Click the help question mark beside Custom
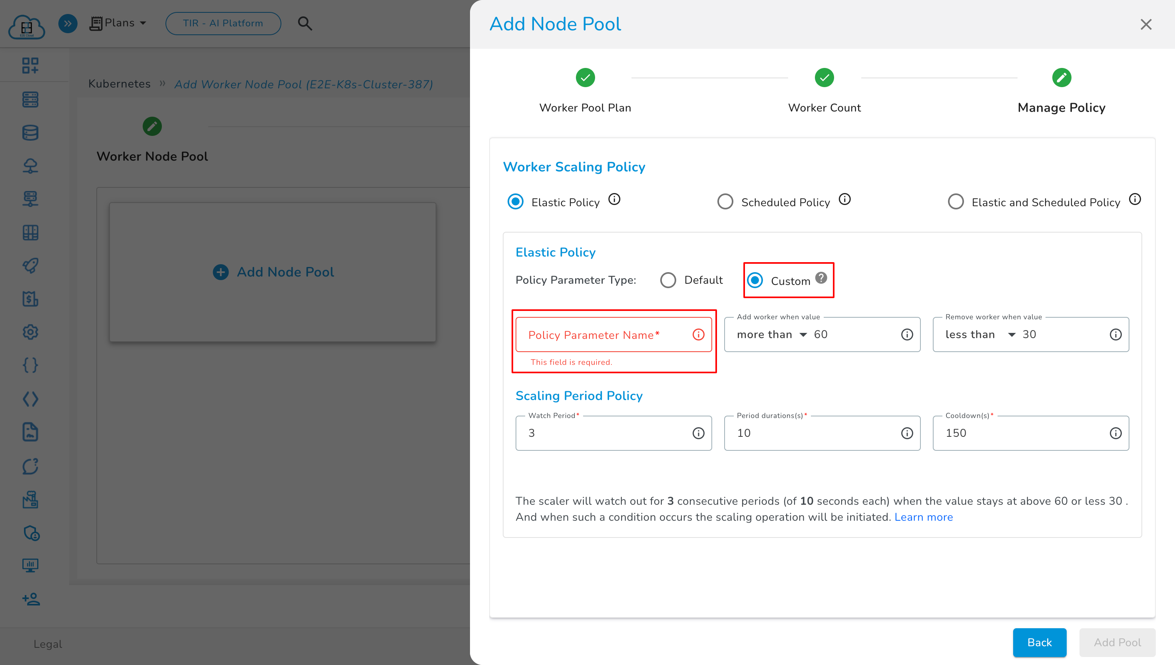The width and height of the screenshot is (1175, 665). coord(821,278)
